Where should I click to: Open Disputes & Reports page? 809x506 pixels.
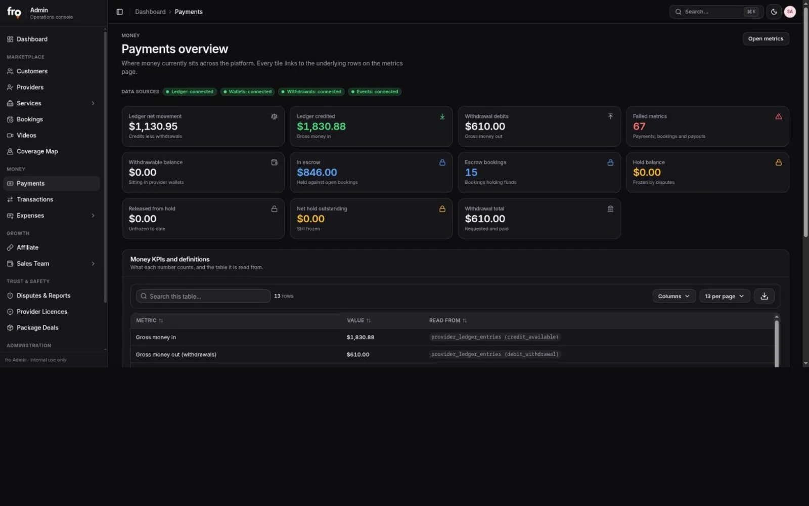click(x=52, y=296)
